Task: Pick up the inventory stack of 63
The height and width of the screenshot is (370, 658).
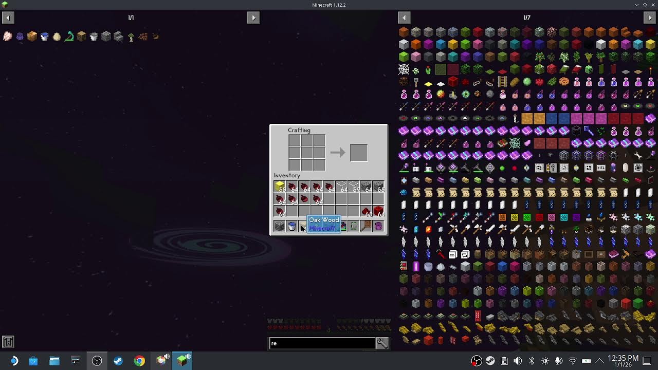Action: click(366, 211)
